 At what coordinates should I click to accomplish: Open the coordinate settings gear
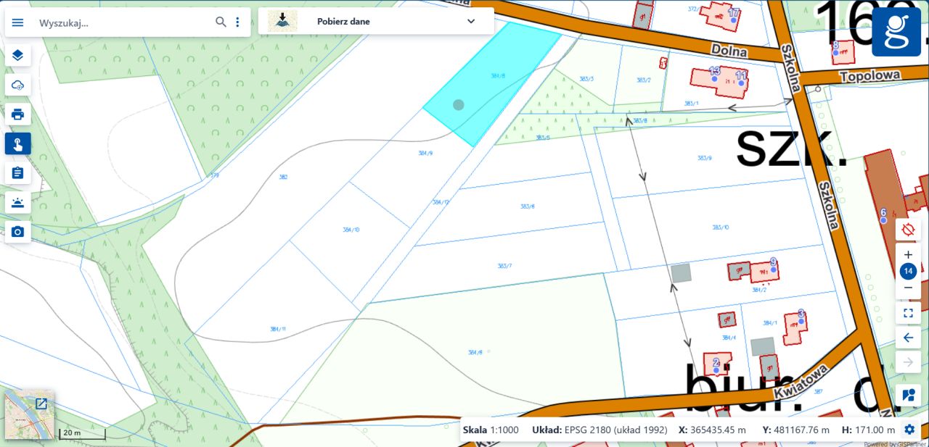[x=909, y=430]
